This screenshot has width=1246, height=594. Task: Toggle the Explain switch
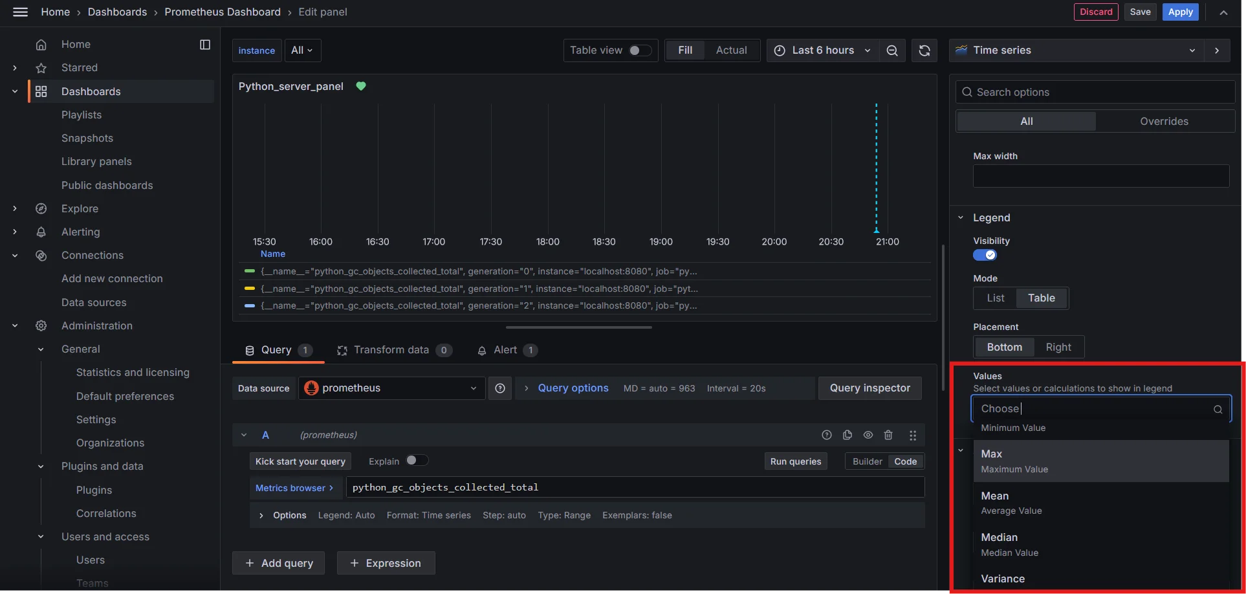click(417, 460)
